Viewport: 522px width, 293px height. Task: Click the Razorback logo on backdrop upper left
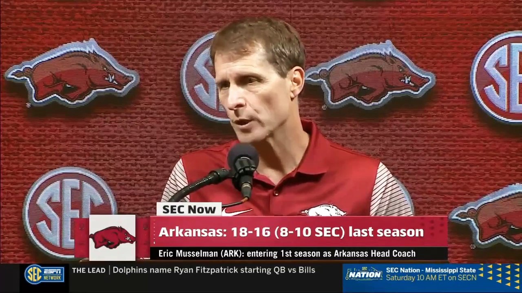72,73
